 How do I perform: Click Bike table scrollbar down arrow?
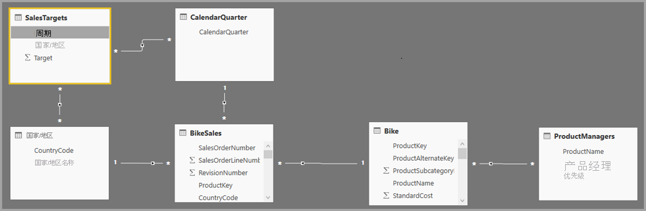tap(462, 200)
